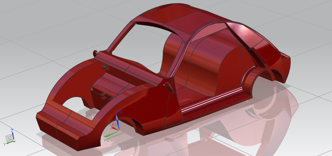
Task: Select the side mirror on the door
Action: tap(169, 87)
